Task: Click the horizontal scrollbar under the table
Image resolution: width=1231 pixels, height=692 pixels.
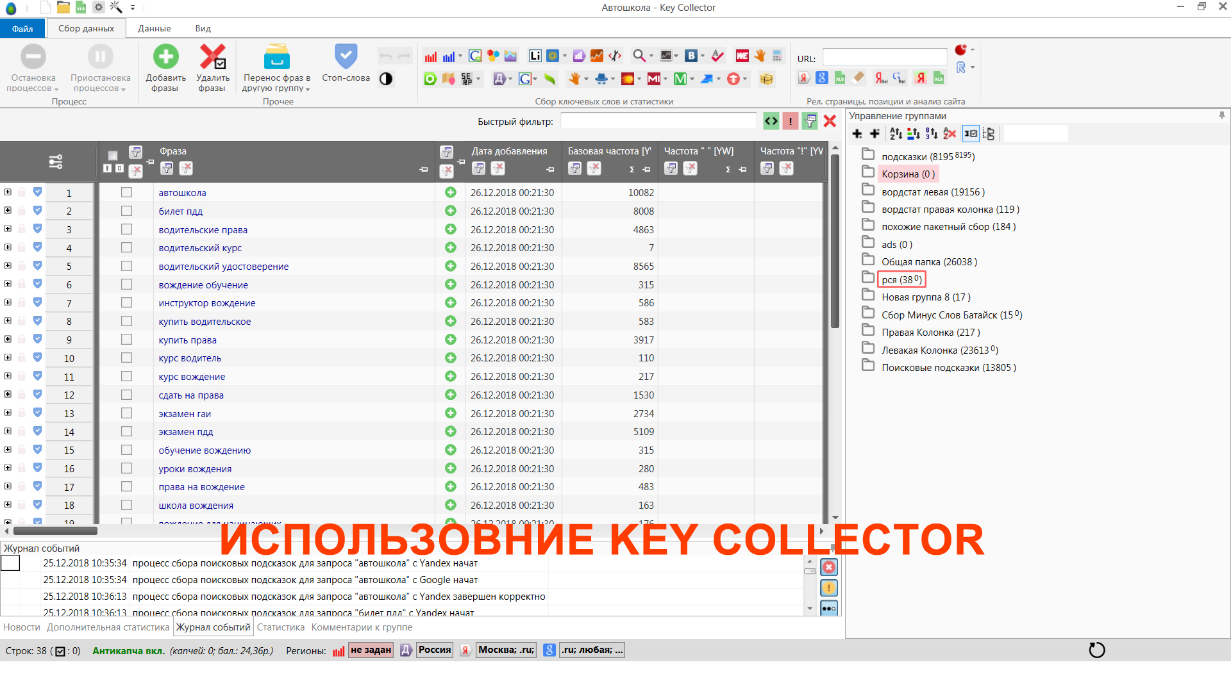Action: 55,531
